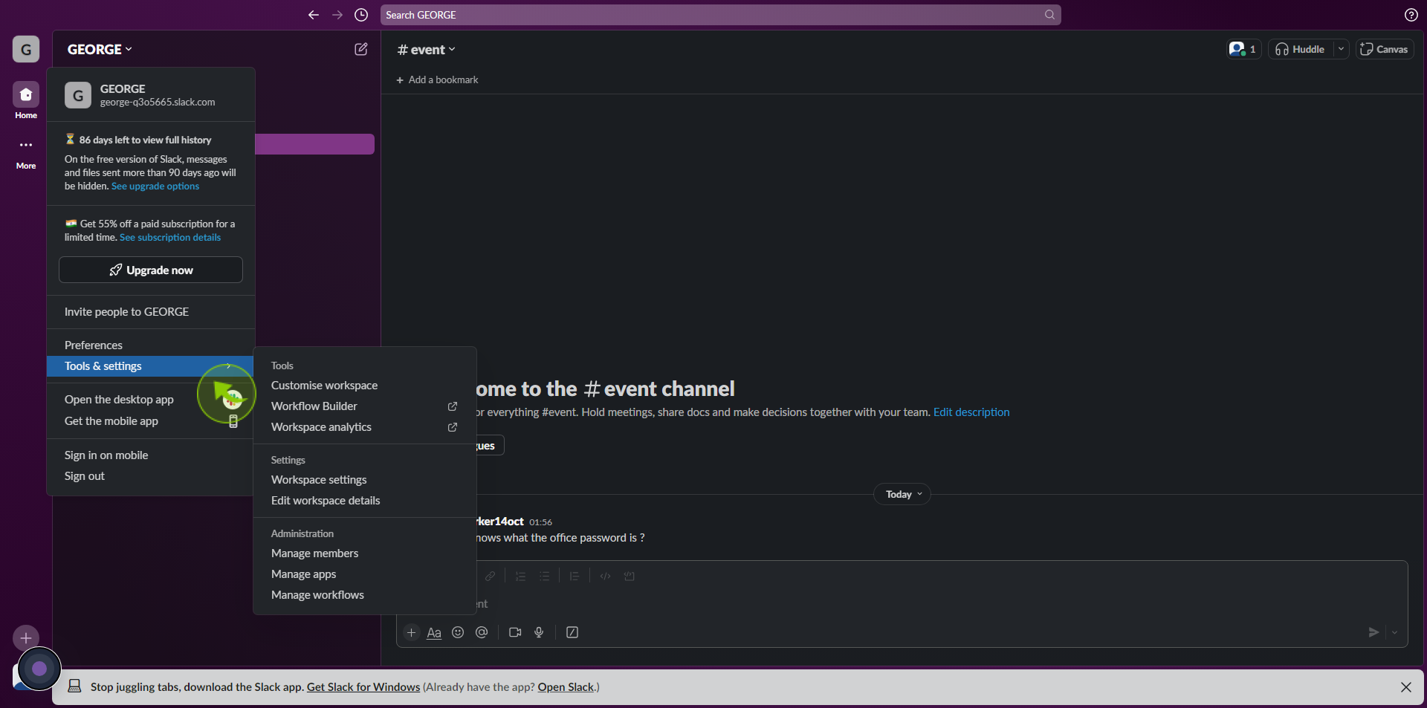Open slash shortcuts icon
The height and width of the screenshot is (708, 1427).
[572, 632]
